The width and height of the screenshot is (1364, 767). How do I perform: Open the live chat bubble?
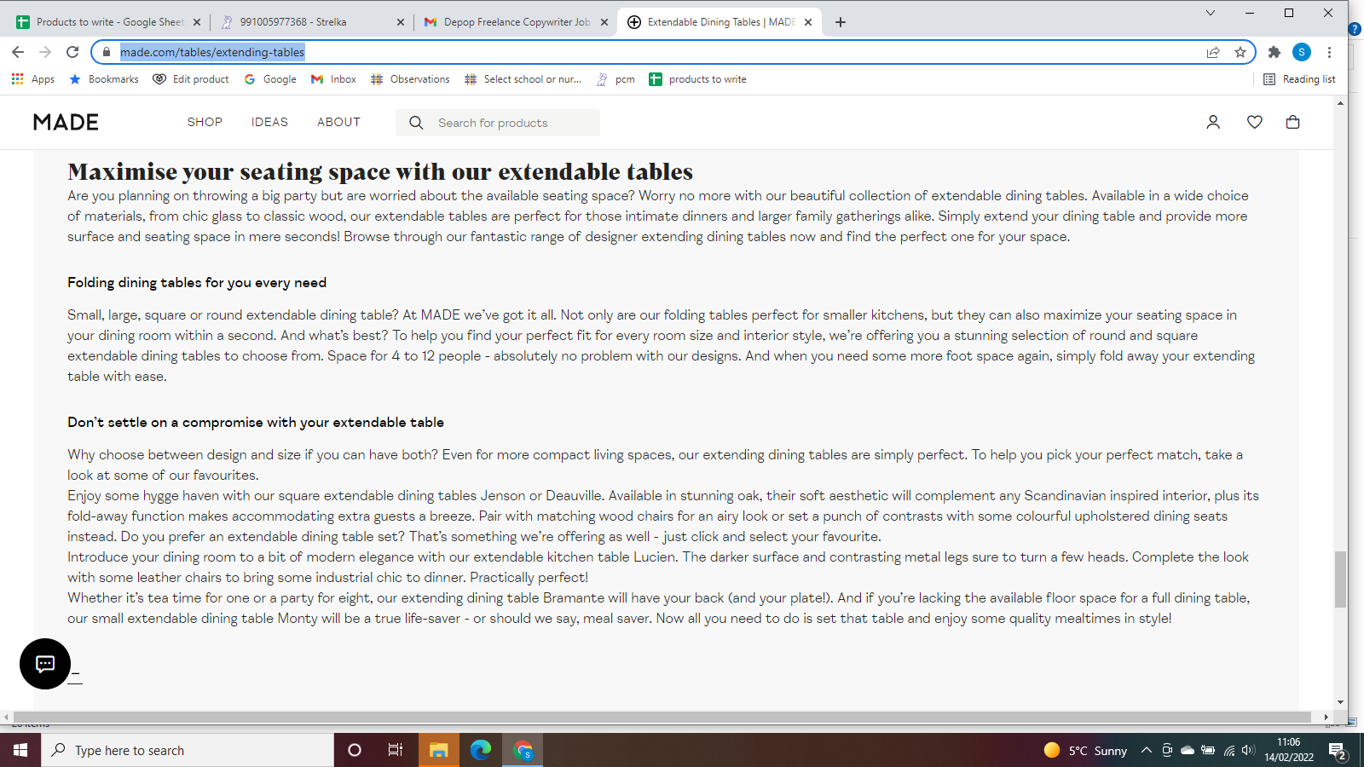click(x=45, y=664)
